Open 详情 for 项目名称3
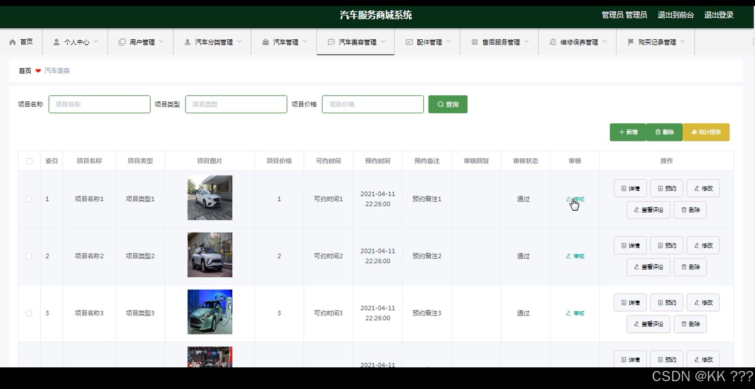The image size is (755, 389). click(630, 302)
